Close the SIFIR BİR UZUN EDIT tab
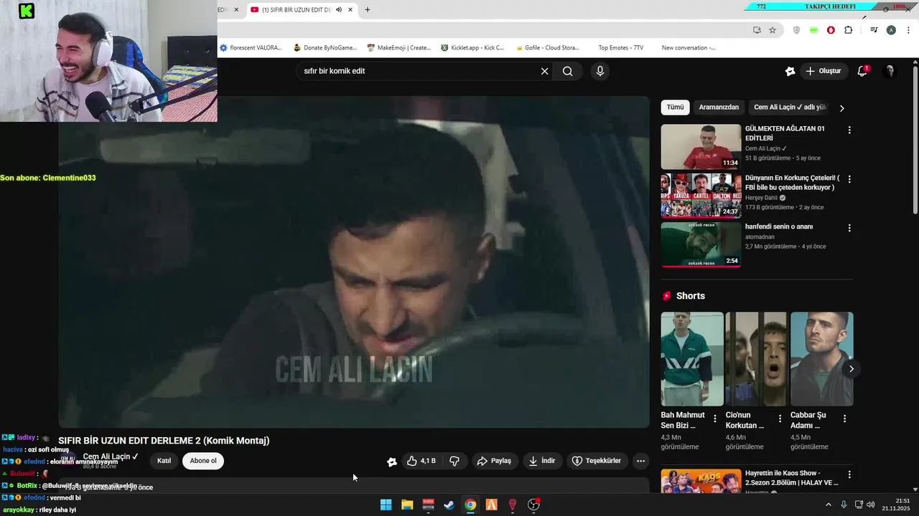The height and width of the screenshot is (516, 919). (x=350, y=10)
